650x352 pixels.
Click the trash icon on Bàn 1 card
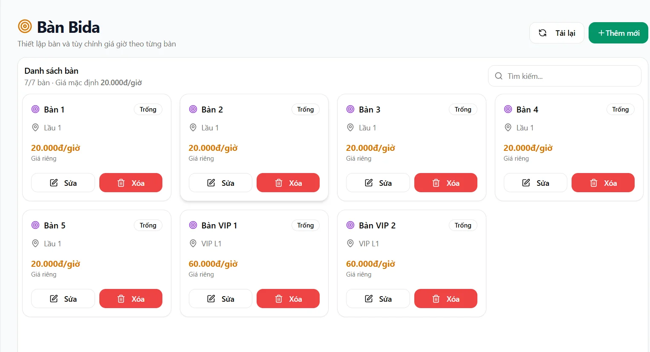coord(121,183)
